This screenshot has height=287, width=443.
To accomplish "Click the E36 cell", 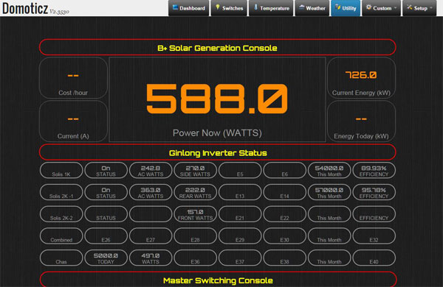I will click(195, 258).
